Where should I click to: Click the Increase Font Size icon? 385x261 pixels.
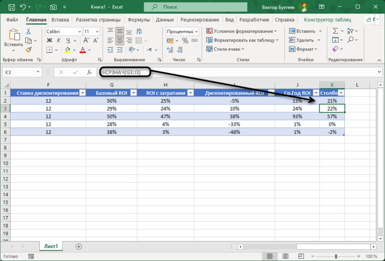(99, 40)
